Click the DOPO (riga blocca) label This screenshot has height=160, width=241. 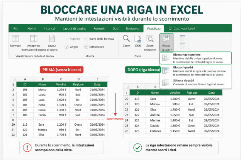pyautogui.click(x=144, y=70)
